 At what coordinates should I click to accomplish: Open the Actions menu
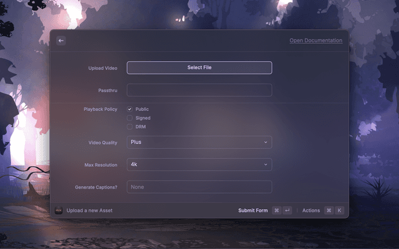pyautogui.click(x=311, y=210)
